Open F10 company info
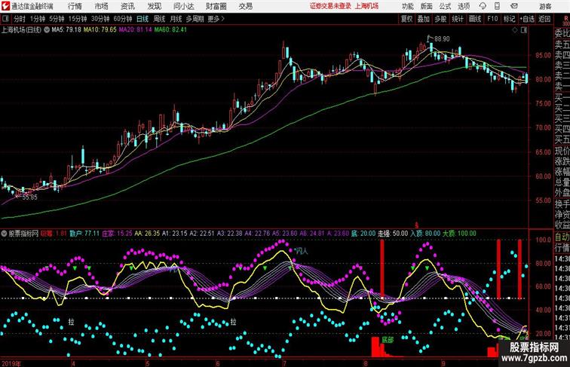Viewport: 570px width, 367px height. click(492, 19)
